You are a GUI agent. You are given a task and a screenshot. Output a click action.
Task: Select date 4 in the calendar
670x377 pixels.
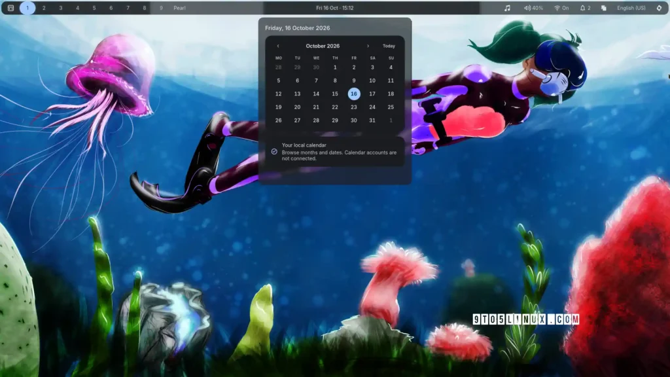click(391, 67)
